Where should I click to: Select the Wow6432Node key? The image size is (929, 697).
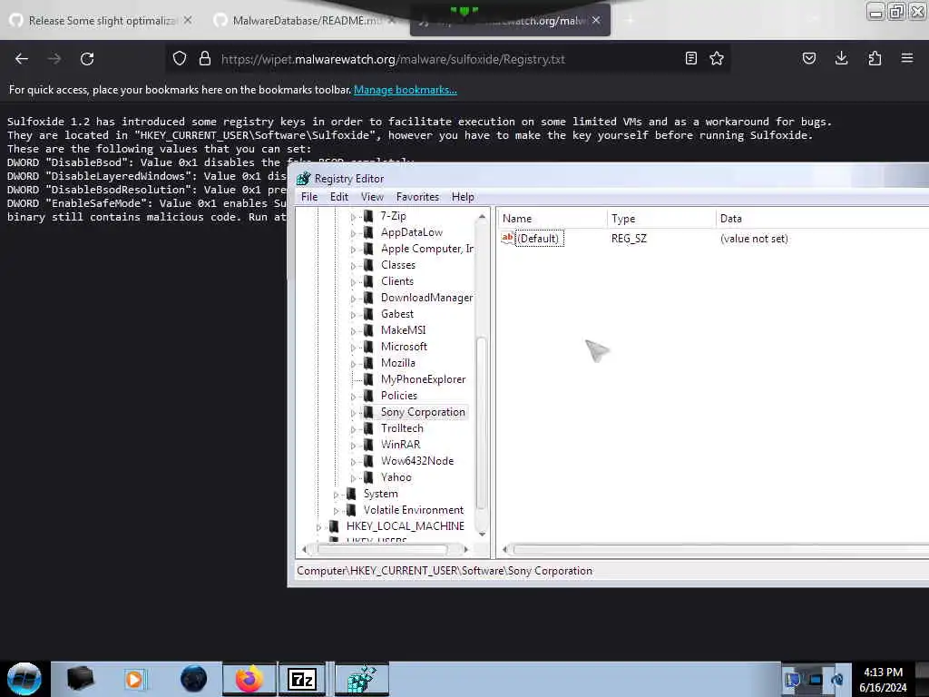click(x=417, y=460)
